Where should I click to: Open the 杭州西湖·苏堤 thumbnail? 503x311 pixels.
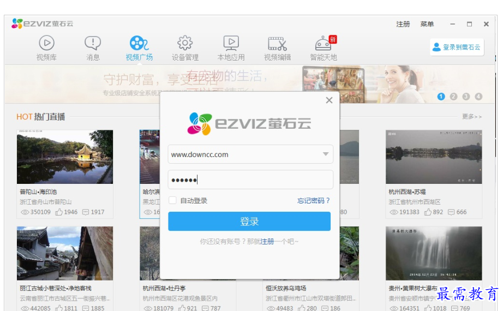coord(434,157)
